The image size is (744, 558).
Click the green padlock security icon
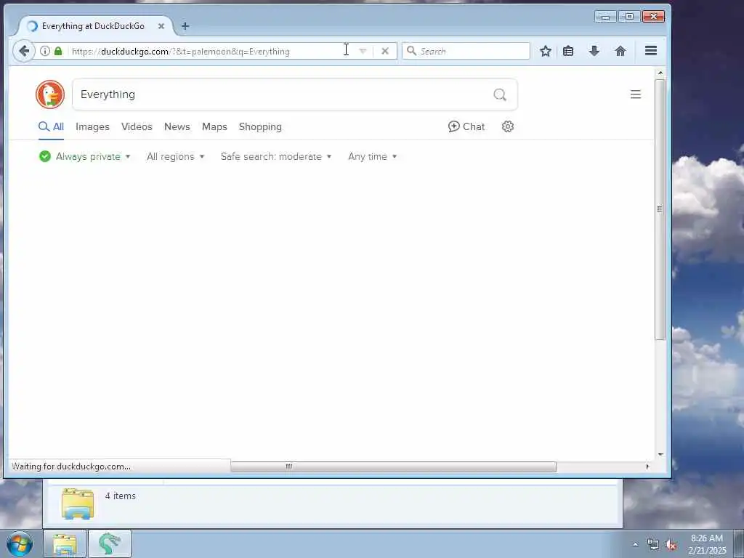point(58,51)
